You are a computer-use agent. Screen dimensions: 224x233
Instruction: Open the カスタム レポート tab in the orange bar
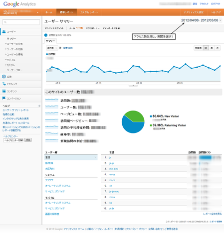click(89, 12)
